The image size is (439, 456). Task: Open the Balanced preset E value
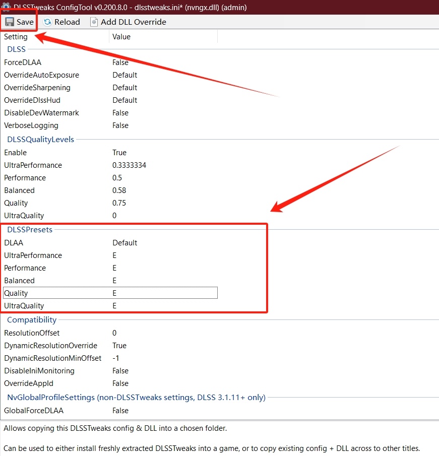[114, 280]
